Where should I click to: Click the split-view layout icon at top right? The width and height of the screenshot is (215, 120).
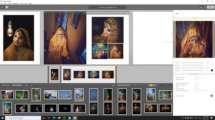pyautogui.click(x=205, y=7)
